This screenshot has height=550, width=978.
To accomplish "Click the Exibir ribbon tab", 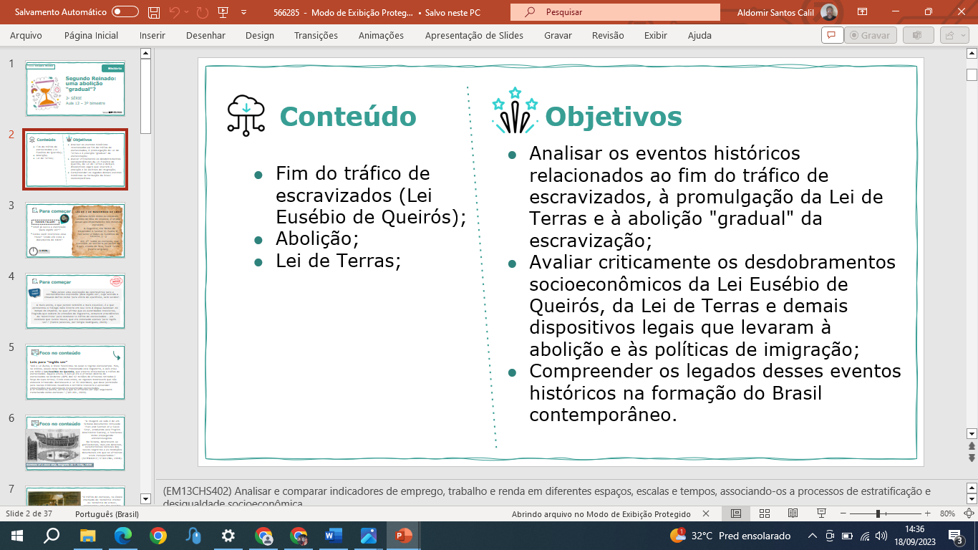I will (x=655, y=35).
